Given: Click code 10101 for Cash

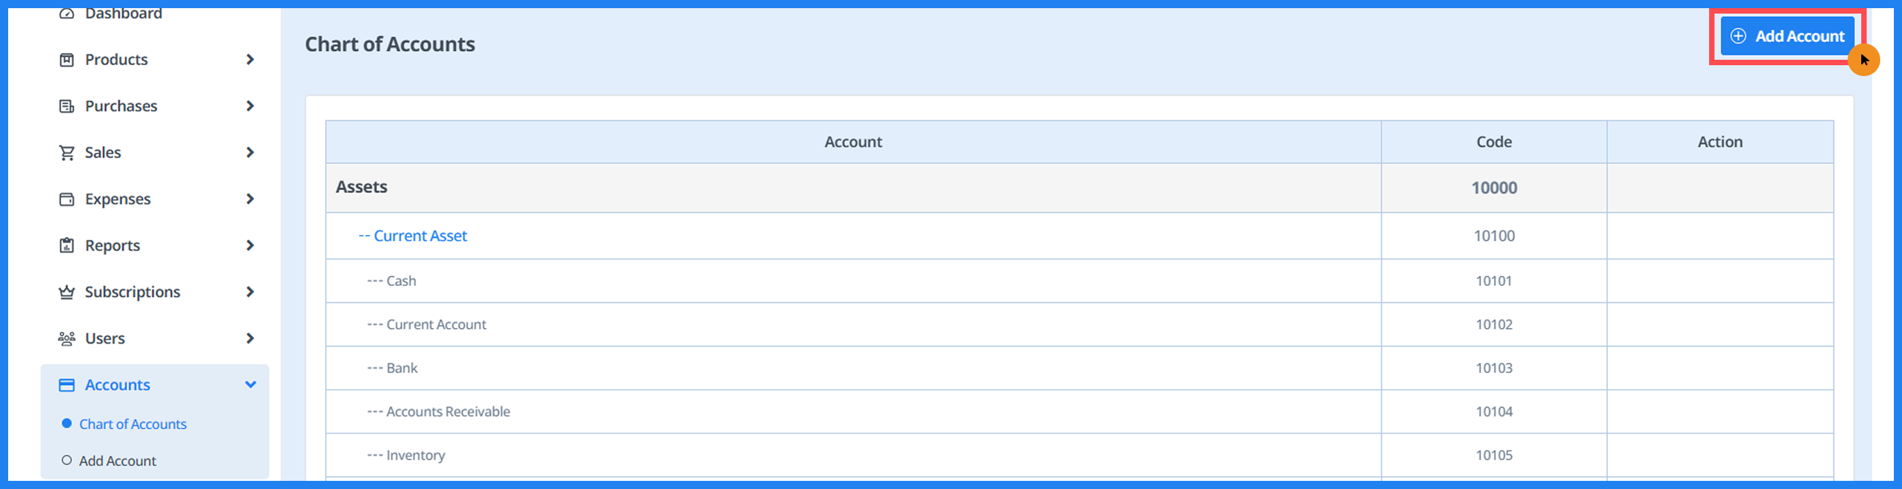Looking at the screenshot, I should [x=1494, y=281].
